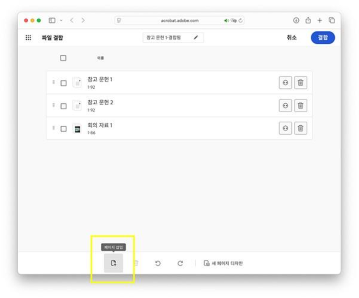Expand pages of 참고 문헌 2
Screen dimensions: 359x298
click(285, 106)
